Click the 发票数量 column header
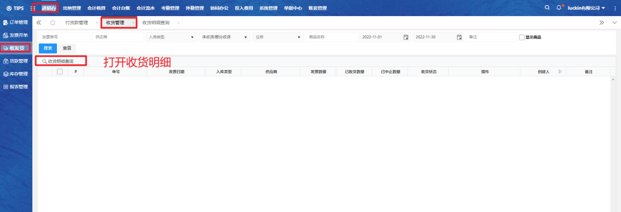The image size is (621, 212). (x=319, y=72)
